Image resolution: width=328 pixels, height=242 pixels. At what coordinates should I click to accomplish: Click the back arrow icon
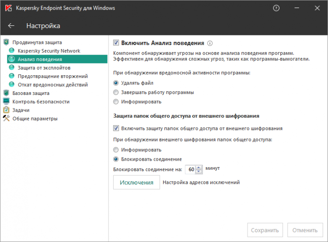tap(11, 26)
